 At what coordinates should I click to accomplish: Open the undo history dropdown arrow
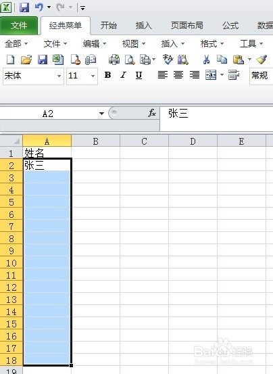coord(49,7)
